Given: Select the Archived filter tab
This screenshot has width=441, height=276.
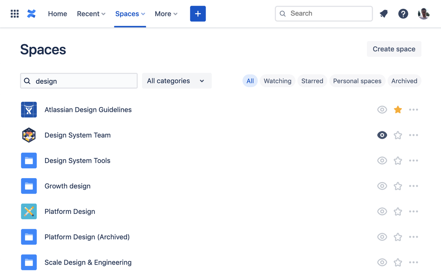Looking at the screenshot, I should [x=404, y=81].
